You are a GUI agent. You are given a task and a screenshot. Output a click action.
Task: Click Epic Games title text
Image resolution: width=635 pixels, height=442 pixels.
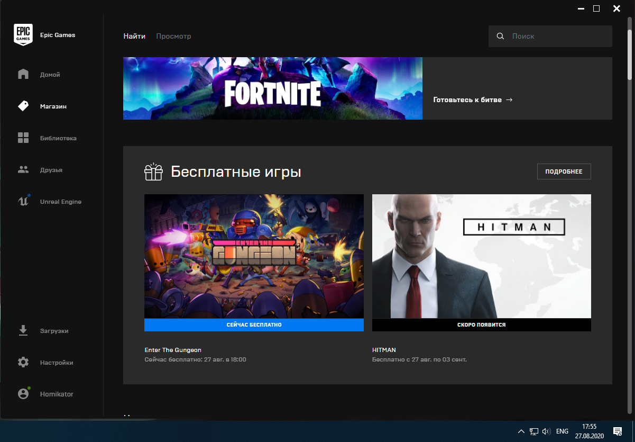point(58,35)
